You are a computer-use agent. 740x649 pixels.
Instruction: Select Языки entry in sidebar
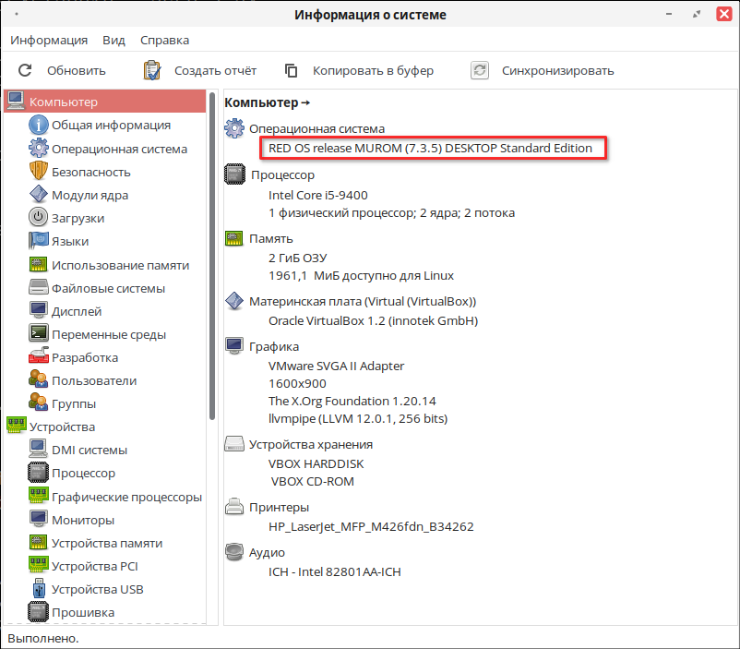(70, 241)
